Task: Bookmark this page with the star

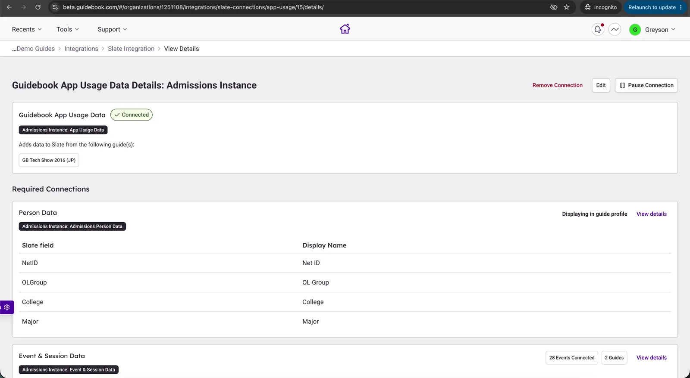Action: tap(567, 7)
